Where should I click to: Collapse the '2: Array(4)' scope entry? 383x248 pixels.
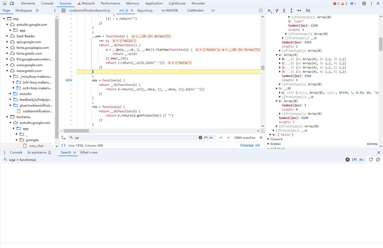(276, 55)
